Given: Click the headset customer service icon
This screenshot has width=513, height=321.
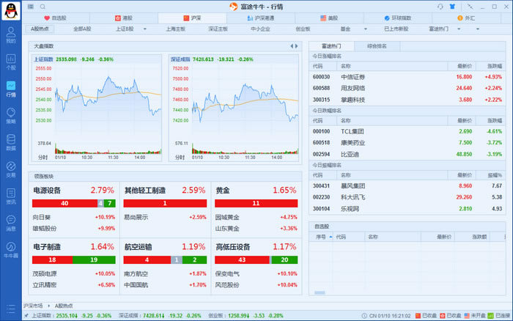Looking at the screenshot, I should [440, 7].
